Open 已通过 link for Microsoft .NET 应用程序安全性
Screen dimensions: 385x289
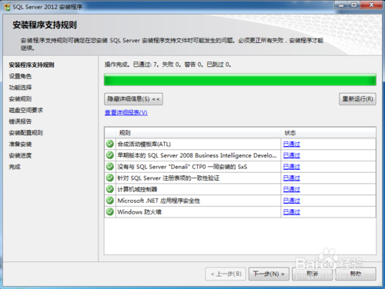(292, 201)
